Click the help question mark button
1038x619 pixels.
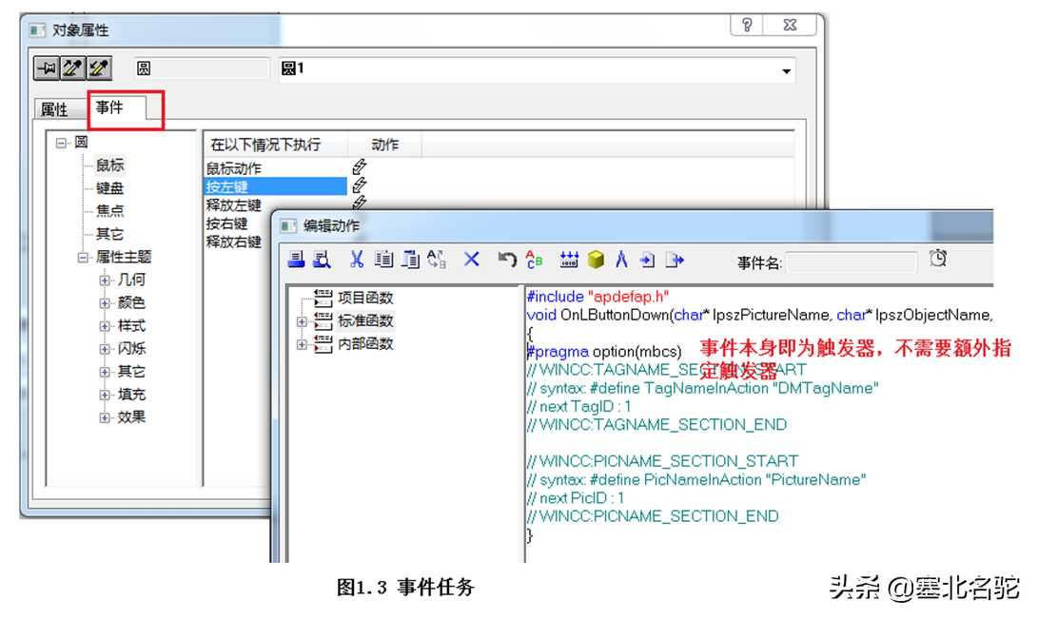(x=747, y=25)
